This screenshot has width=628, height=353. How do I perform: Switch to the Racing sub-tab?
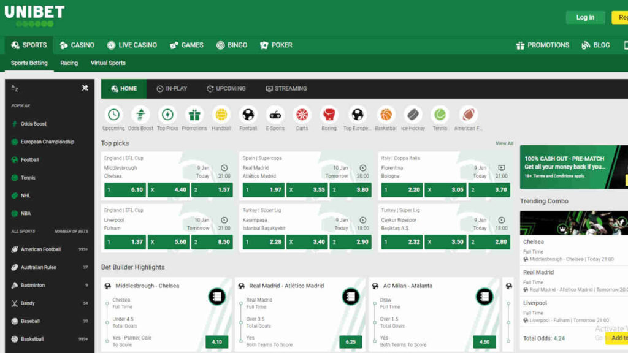(69, 63)
